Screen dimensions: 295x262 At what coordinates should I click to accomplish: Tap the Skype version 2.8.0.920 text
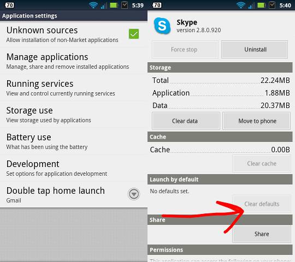click(198, 30)
